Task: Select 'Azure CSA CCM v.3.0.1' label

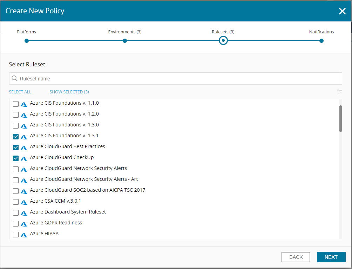Action: click(55, 201)
